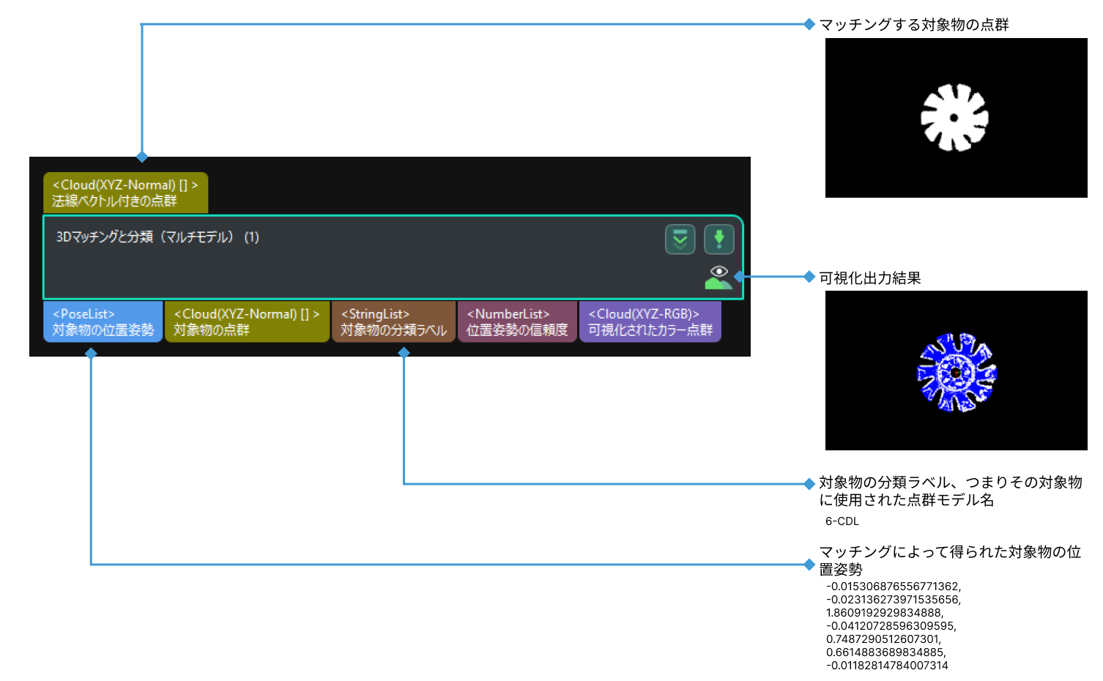Click the 可視化出力結果 caption
The height and width of the screenshot is (681, 1103).
(x=869, y=278)
